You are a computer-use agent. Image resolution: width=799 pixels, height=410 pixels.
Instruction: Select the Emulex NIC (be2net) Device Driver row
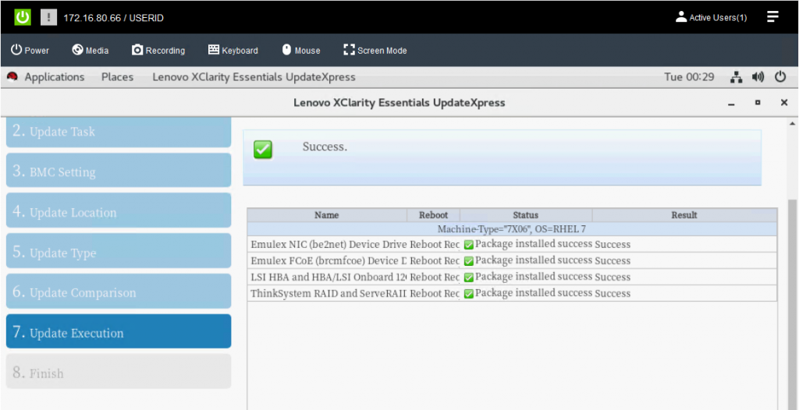pos(512,244)
